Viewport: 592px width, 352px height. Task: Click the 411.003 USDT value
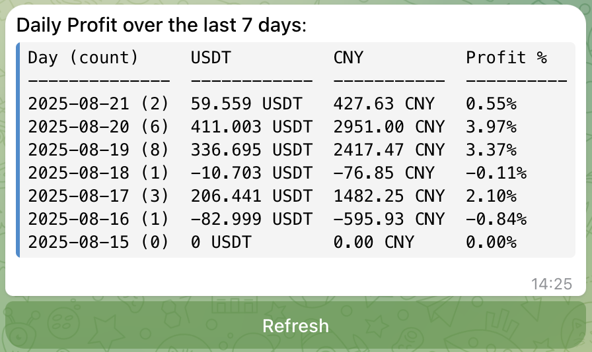251,127
